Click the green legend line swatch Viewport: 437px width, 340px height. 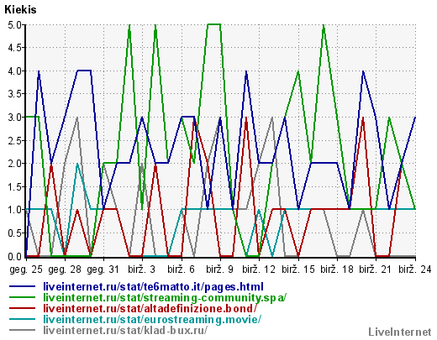pyautogui.click(x=23, y=297)
